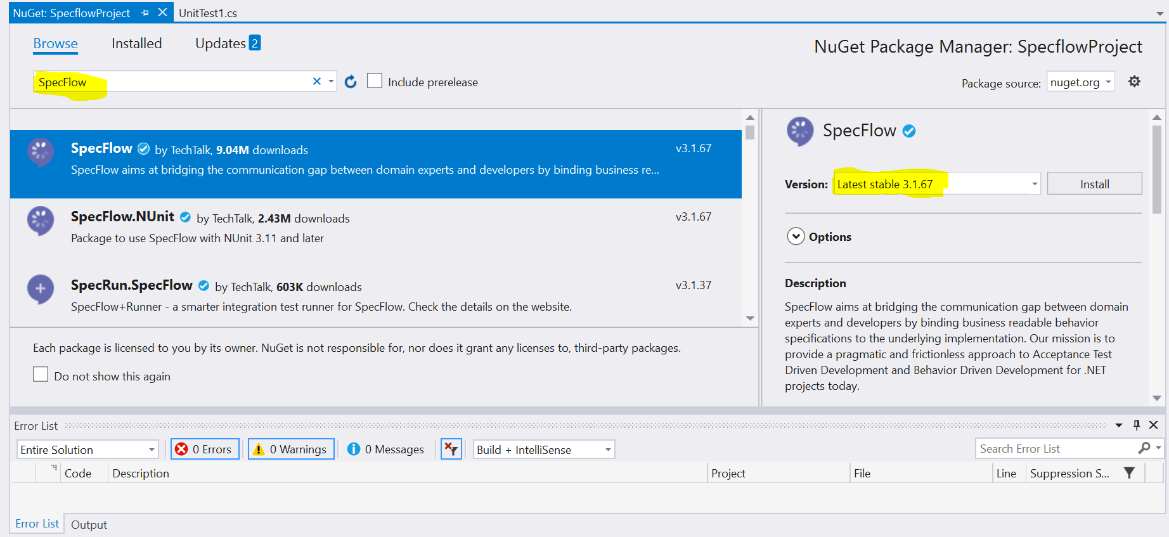Open NuGet settings gear icon
The height and width of the screenshot is (537, 1169).
pyautogui.click(x=1134, y=82)
